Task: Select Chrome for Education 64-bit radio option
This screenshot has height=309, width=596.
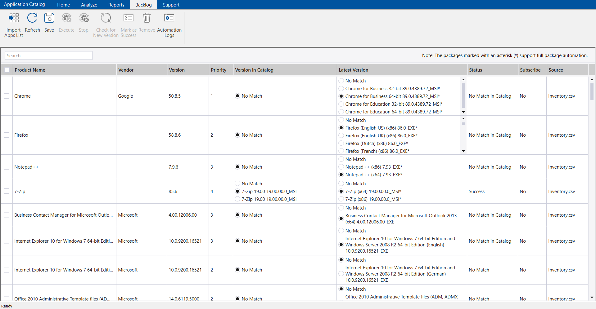Action: 341,112
